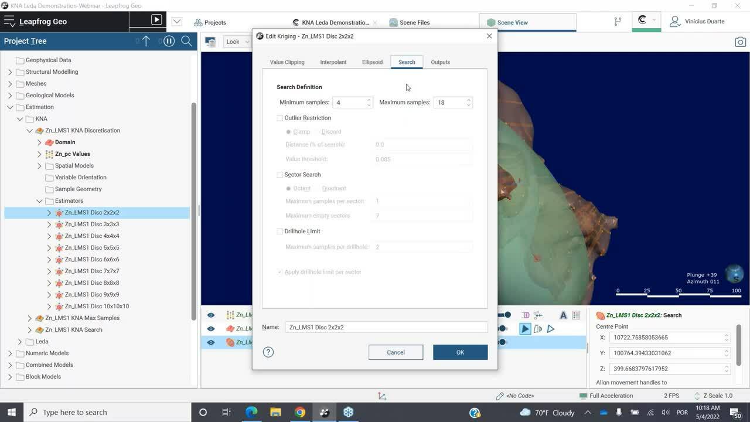The height and width of the screenshot is (422, 750).
Task: Switch to the Ellipsoid tab
Action: coord(372,62)
